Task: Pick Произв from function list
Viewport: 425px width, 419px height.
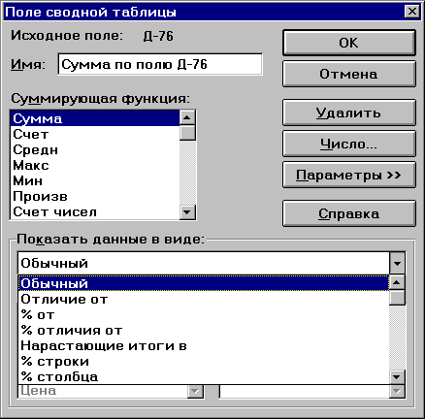Action: [x=95, y=196]
